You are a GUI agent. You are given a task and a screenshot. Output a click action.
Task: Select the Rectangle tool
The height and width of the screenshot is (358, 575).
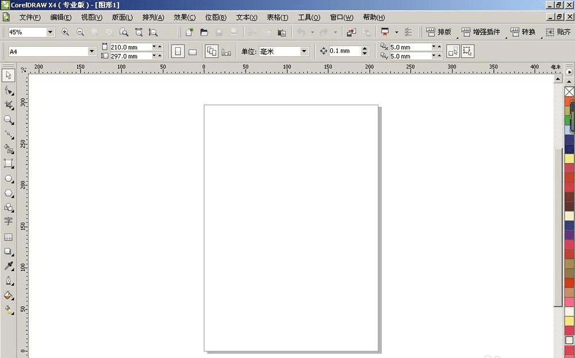pos(9,163)
